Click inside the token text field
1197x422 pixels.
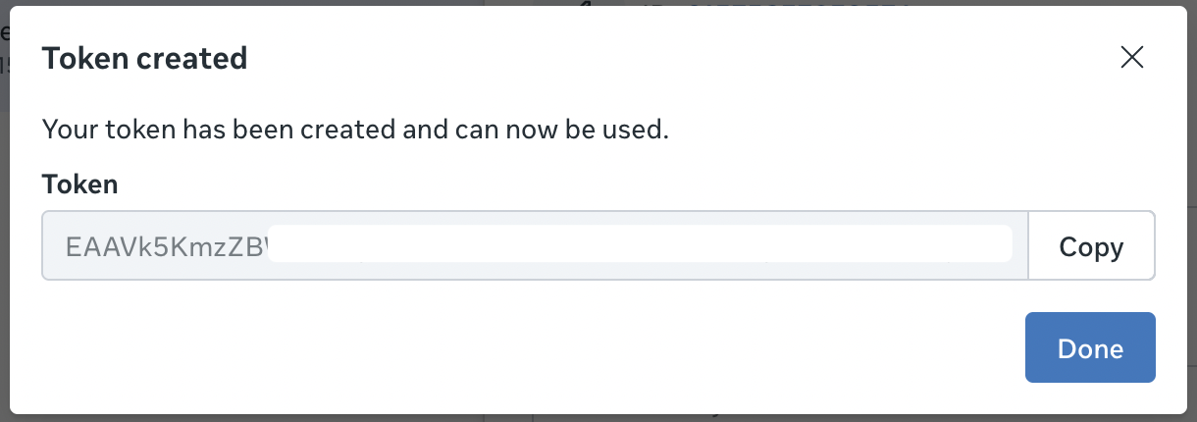pos(534,246)
